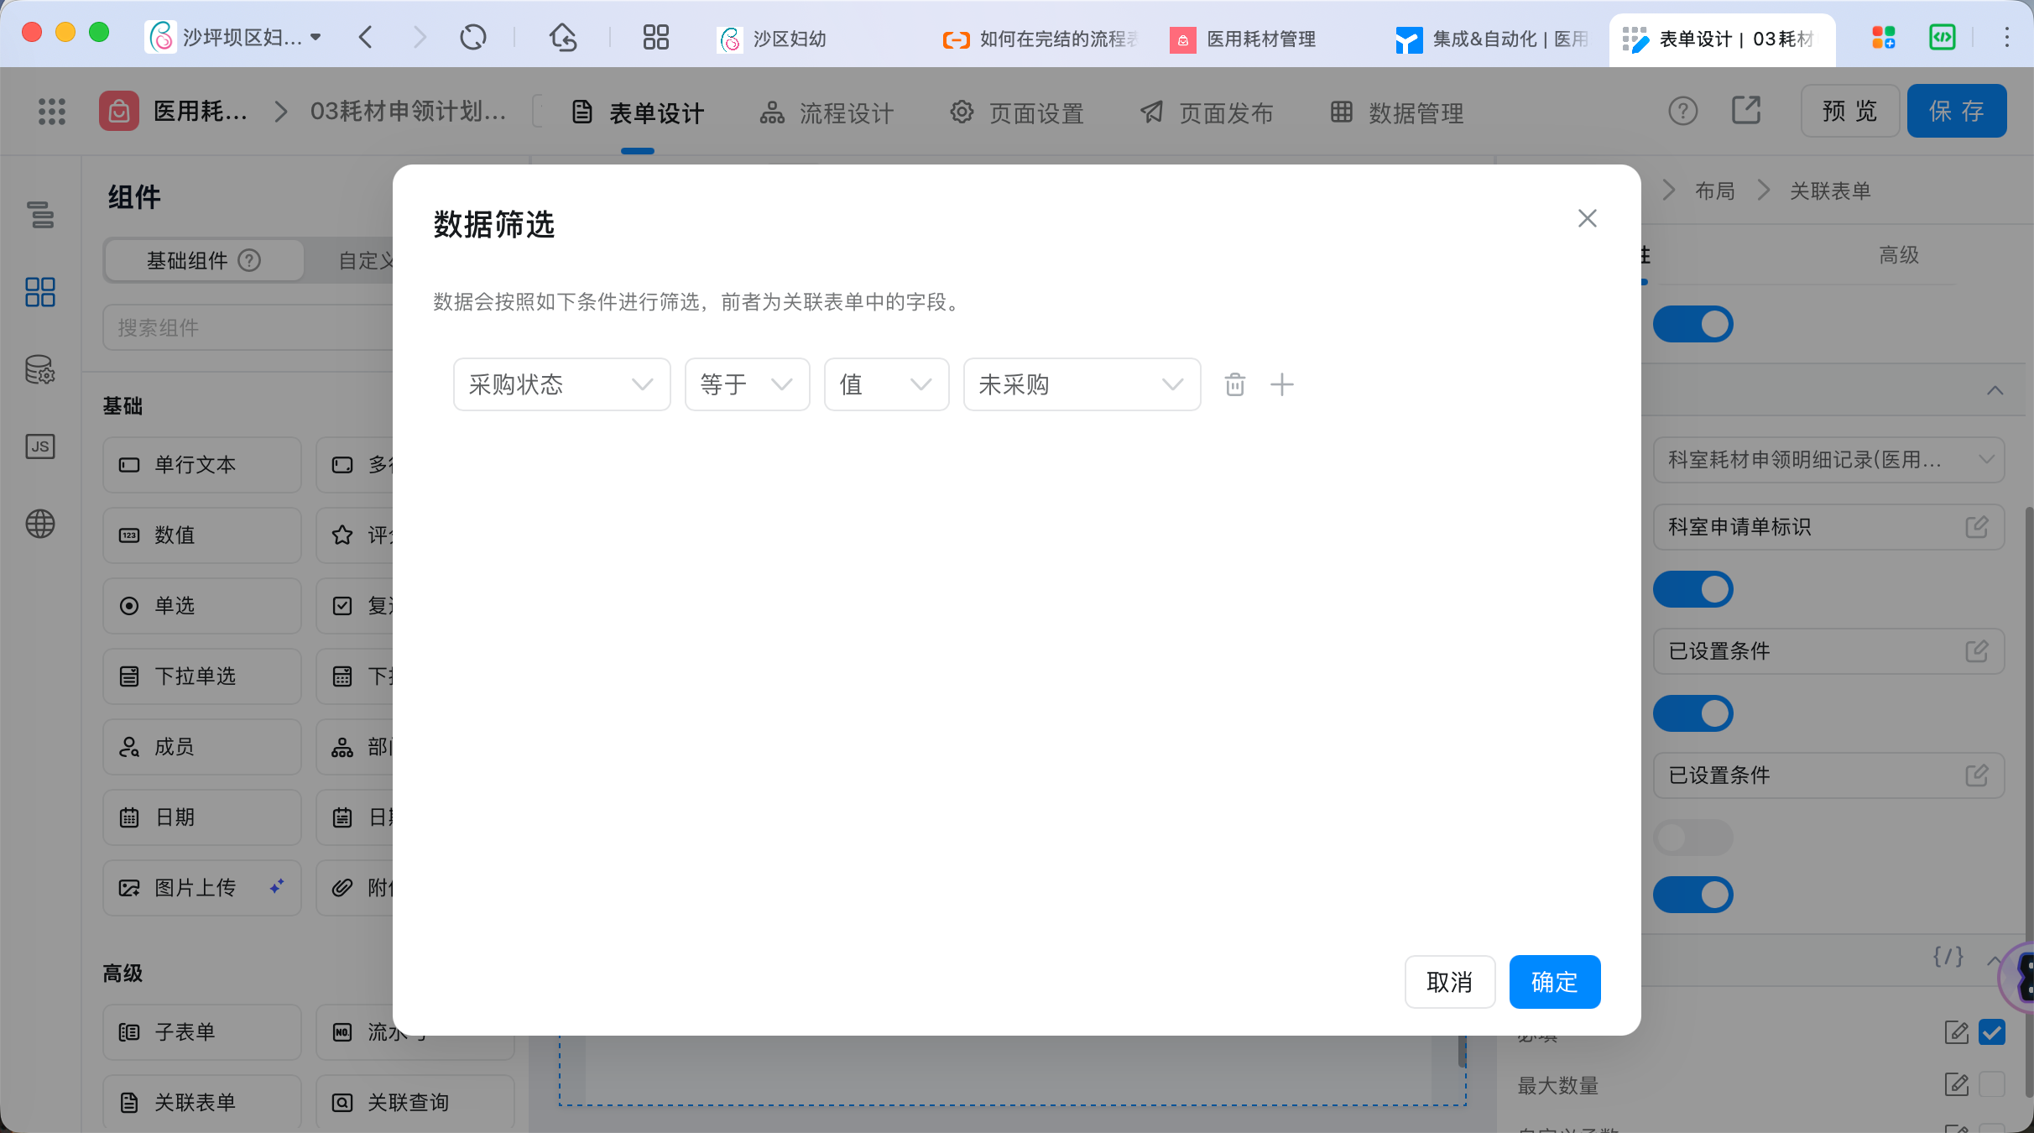Uncheck the checked blue checkbox at bottom right

(x=1991, y=1031)
